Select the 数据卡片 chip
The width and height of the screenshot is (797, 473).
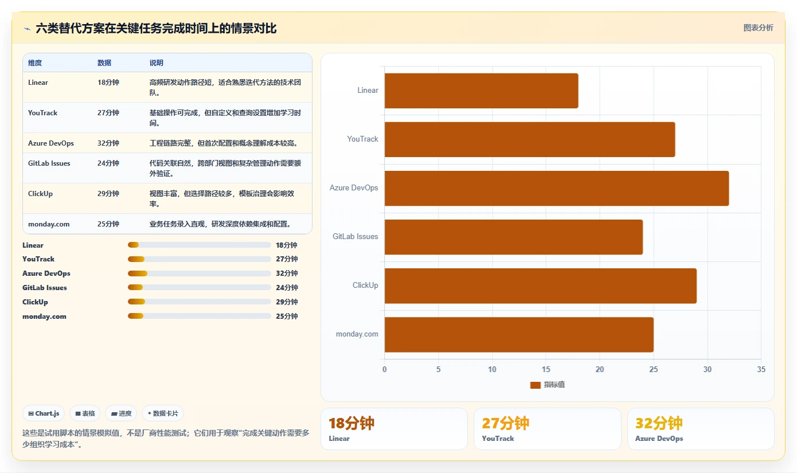click(163, 413)
